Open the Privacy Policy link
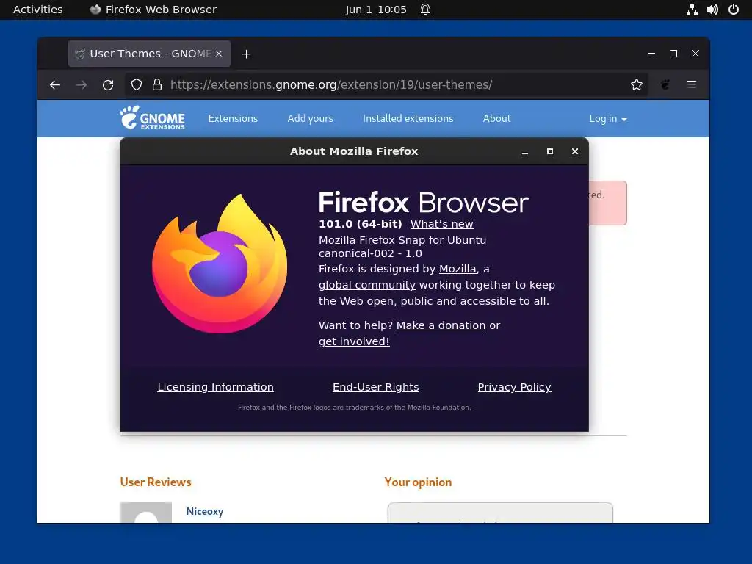 coord(514,387)
